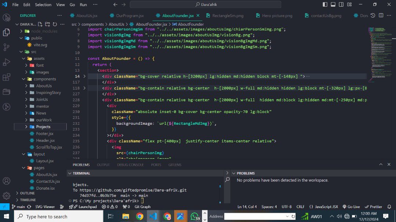
Task: Click the Windows Start button
Action: point(6,216)
